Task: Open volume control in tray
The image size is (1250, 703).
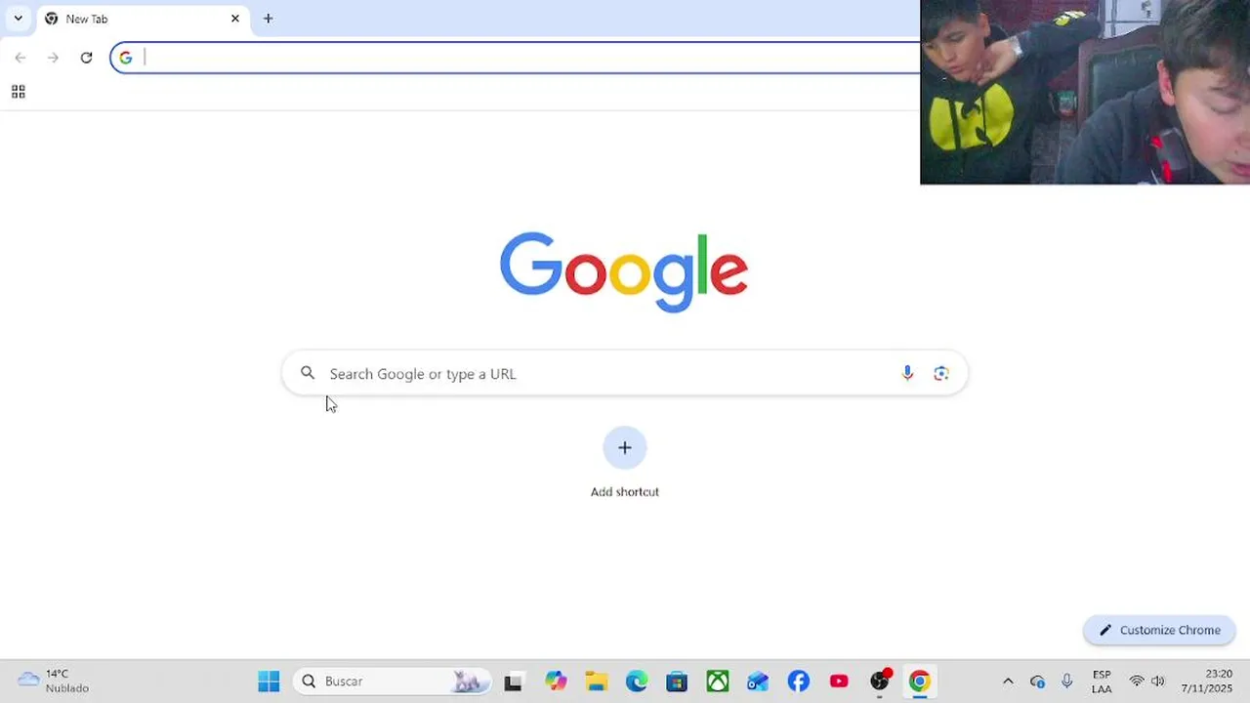Action: coord(1158,682)
